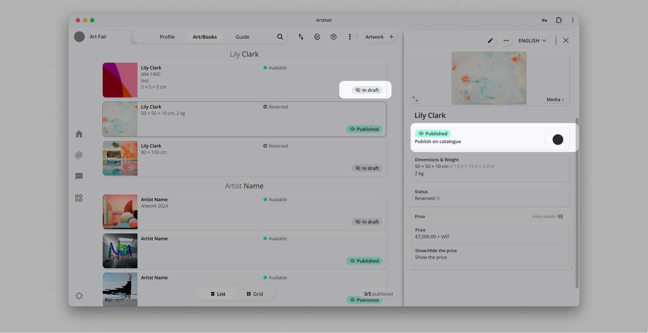Click In draft badge on AAA 1900 artwork

(x=367, y=90)
